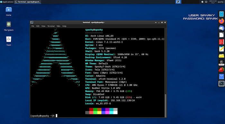The image size is (225, 124).
Task: Click the 'Swap: Disabled' line
Action: [x=95, y=94]
